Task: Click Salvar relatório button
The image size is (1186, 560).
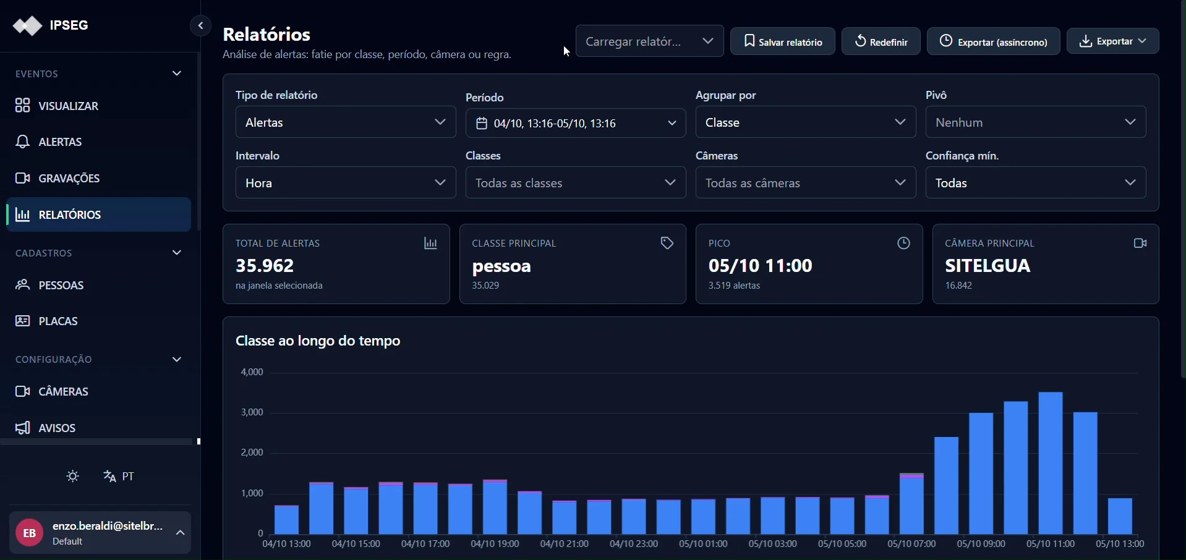Action: tap(783, 41)
